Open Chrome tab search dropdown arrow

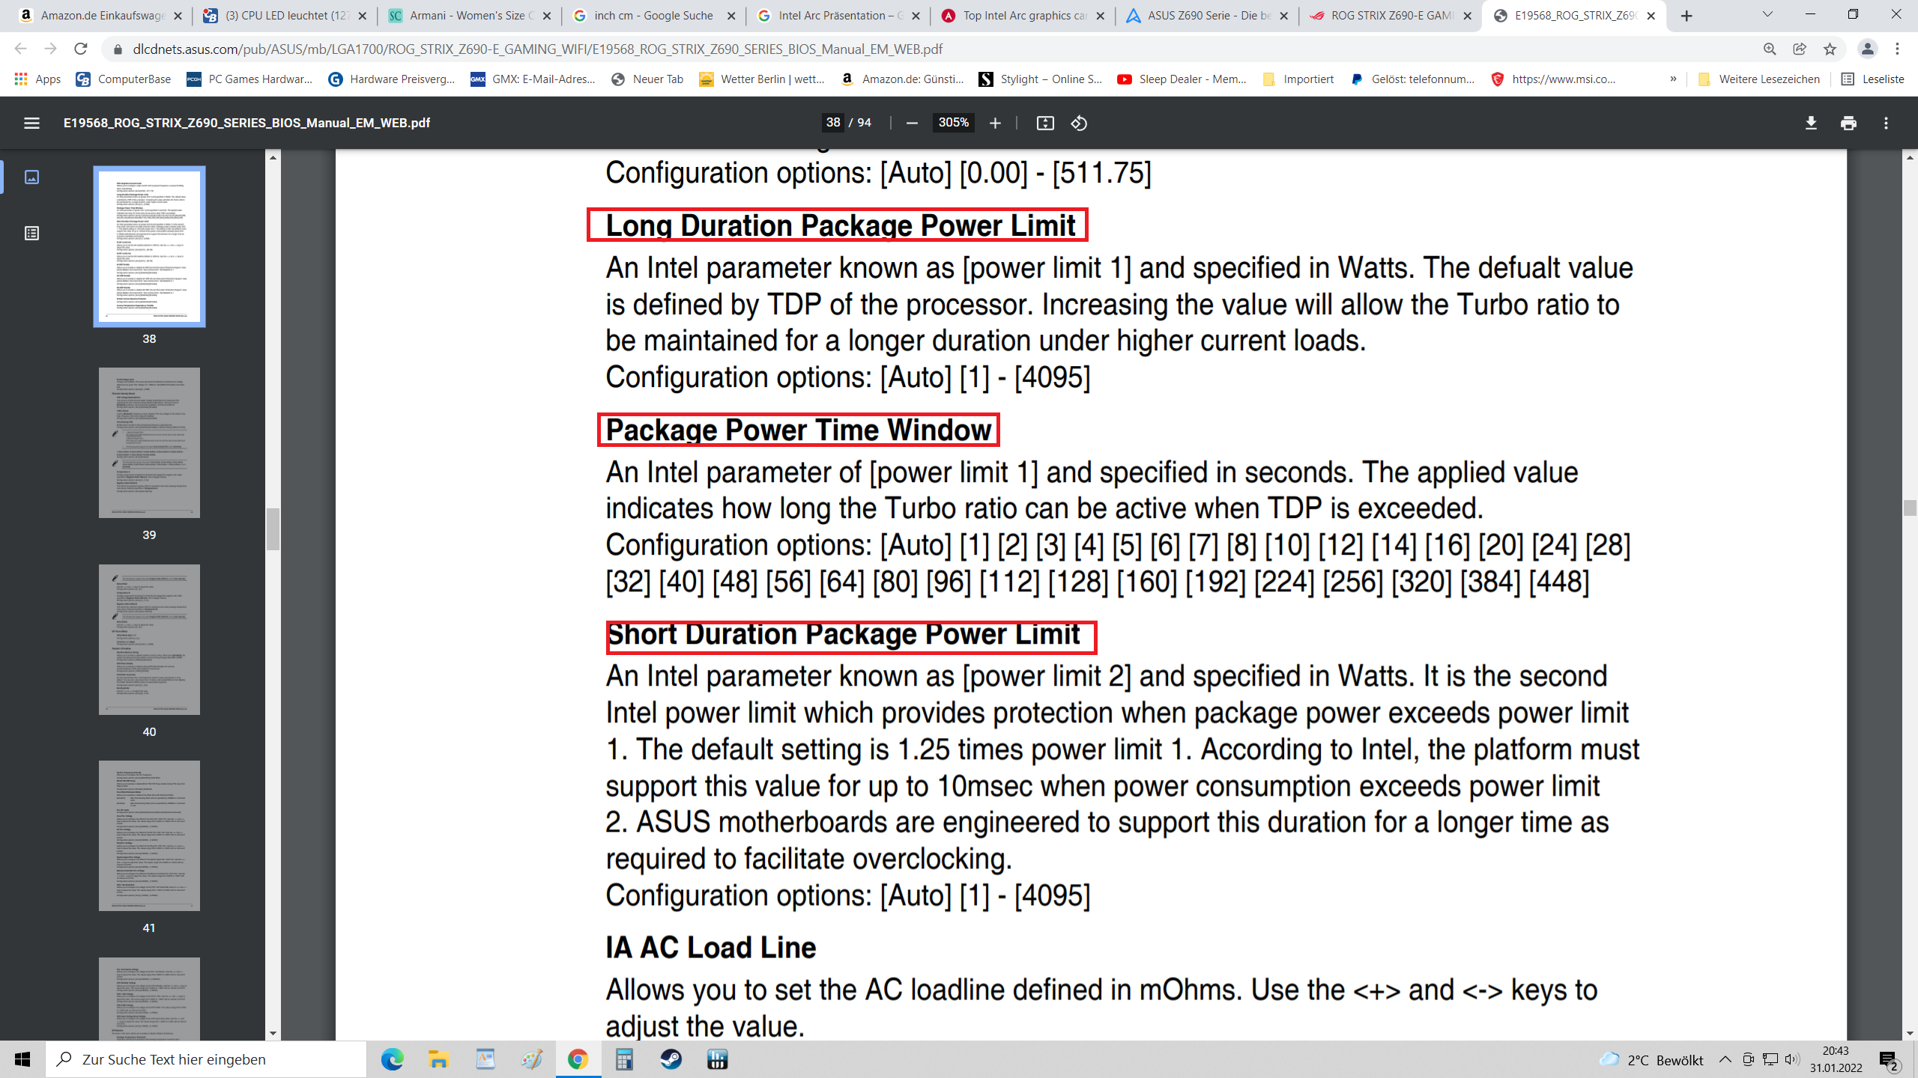(1767, 15)
